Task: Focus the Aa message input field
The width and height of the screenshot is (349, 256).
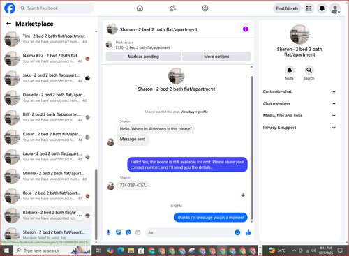Action: (x=190, y=232)
